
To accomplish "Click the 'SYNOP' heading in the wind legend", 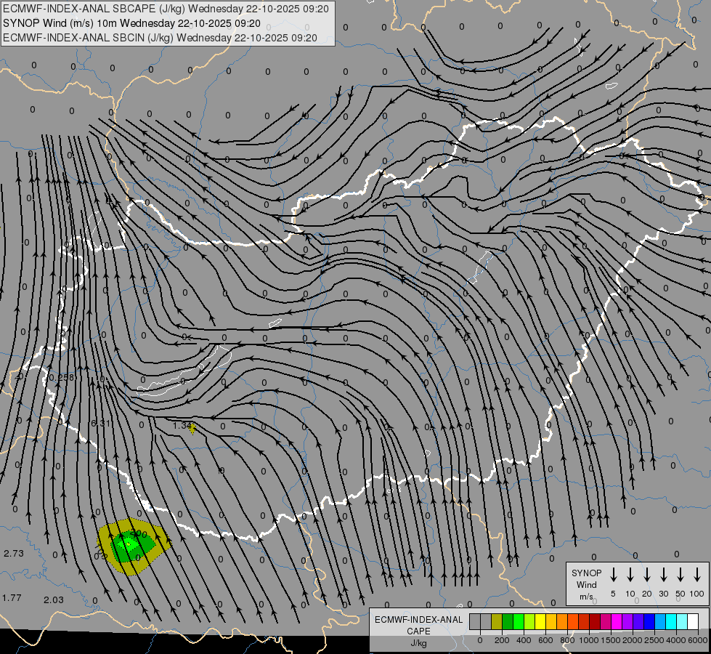I will [586, 573].
